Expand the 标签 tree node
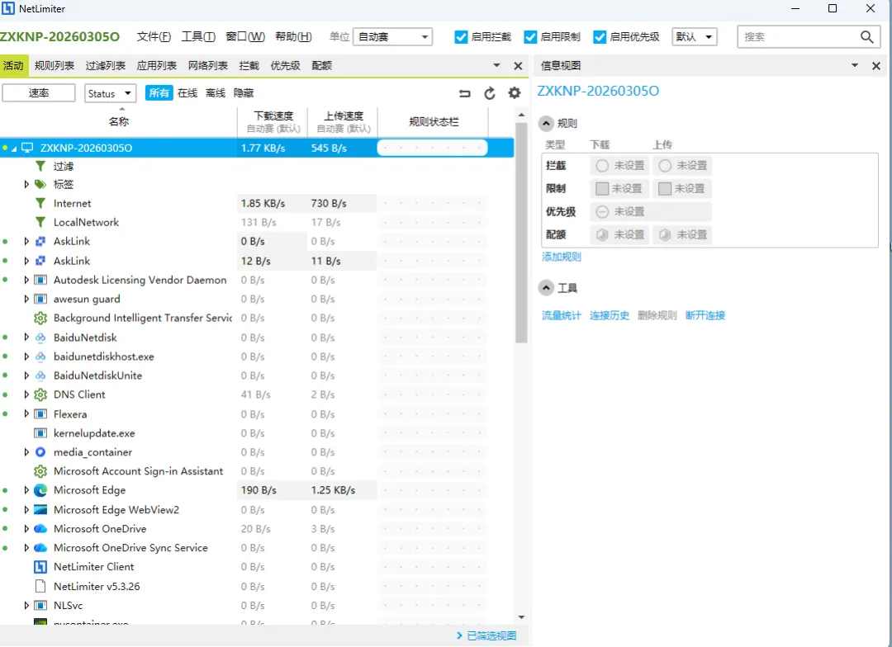892x647 pixels. (x=26, y=184)
